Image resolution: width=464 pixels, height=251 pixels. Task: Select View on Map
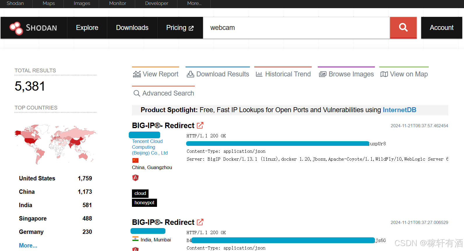pyautogui.click(x=404, y=74)
